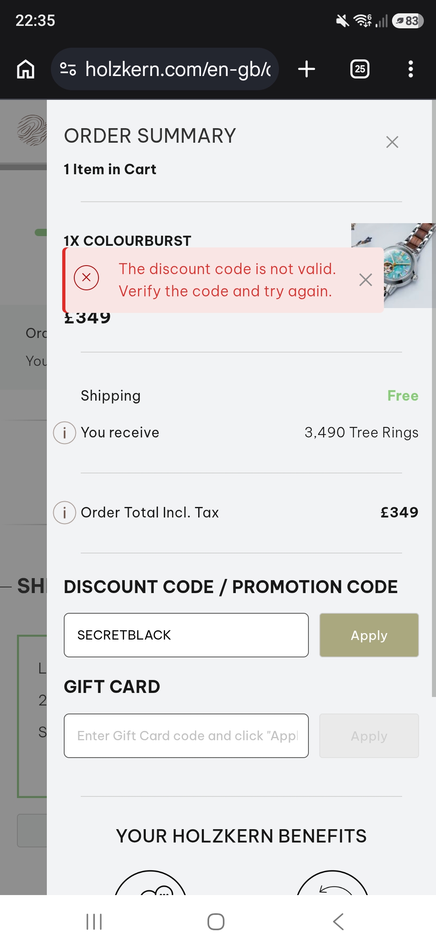Viewport: 436px width, 946px height.
Task: Click the discount code input field
Action: [186, 635]
